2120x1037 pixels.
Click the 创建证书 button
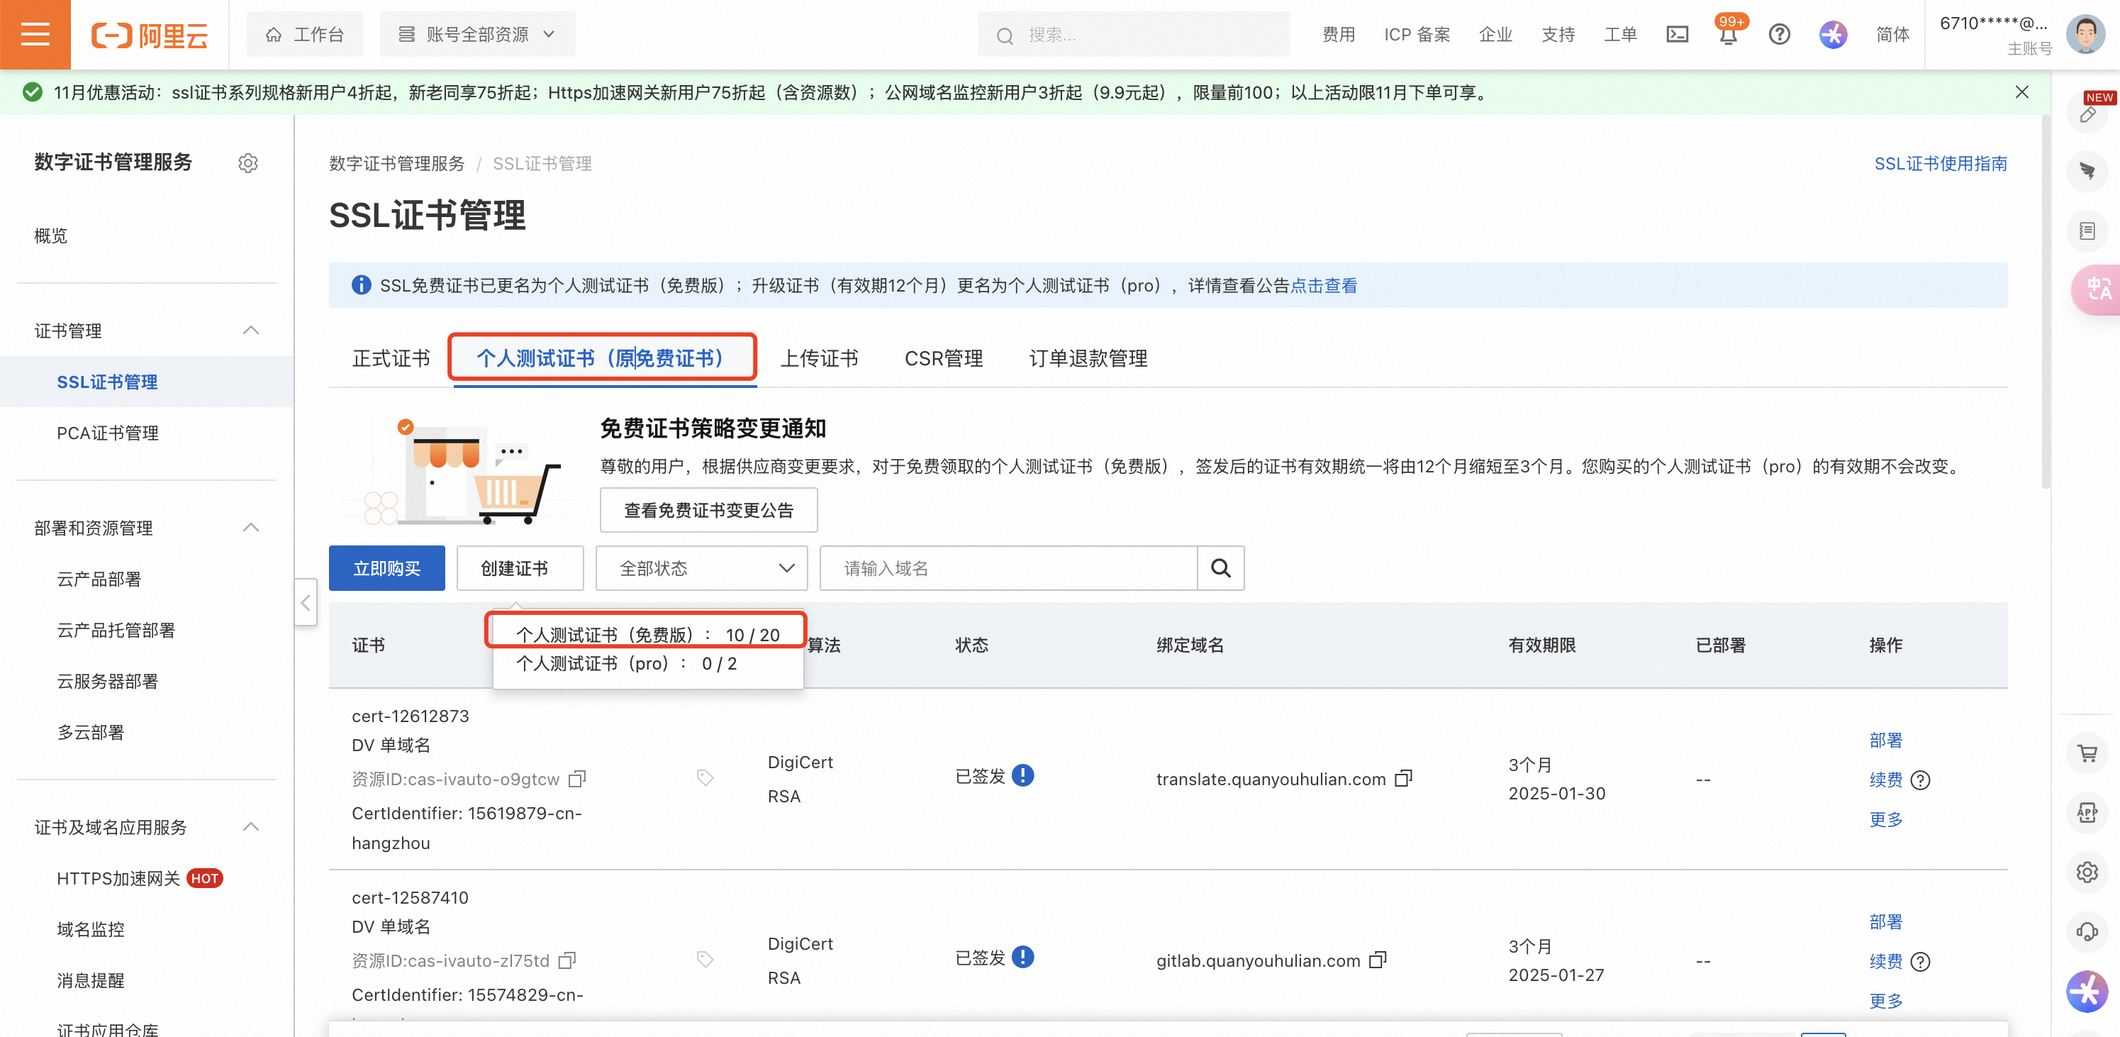[519, 568]
